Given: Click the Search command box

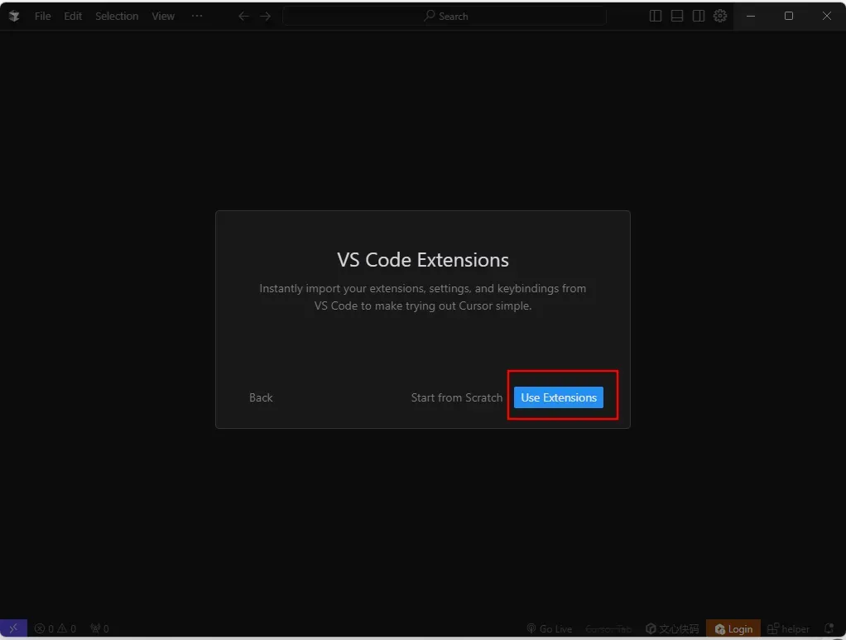Looking at the screenshot, I should tap(445, 17).
